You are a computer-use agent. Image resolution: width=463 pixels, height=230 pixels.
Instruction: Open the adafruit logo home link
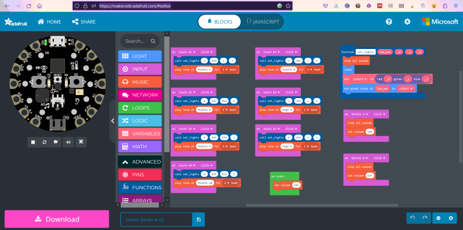[16, 22]
